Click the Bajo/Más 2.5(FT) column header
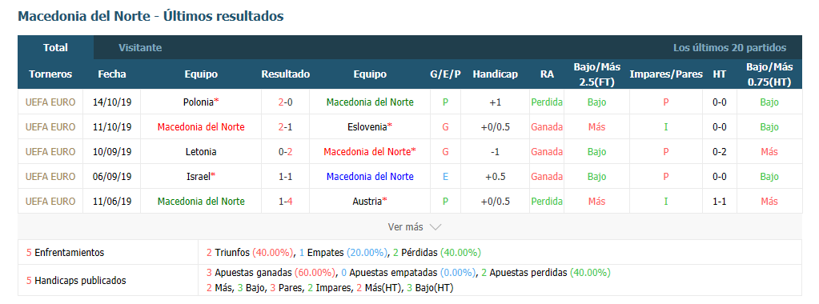The height and width of the screenshot is (304, 819). click(596, 74)
